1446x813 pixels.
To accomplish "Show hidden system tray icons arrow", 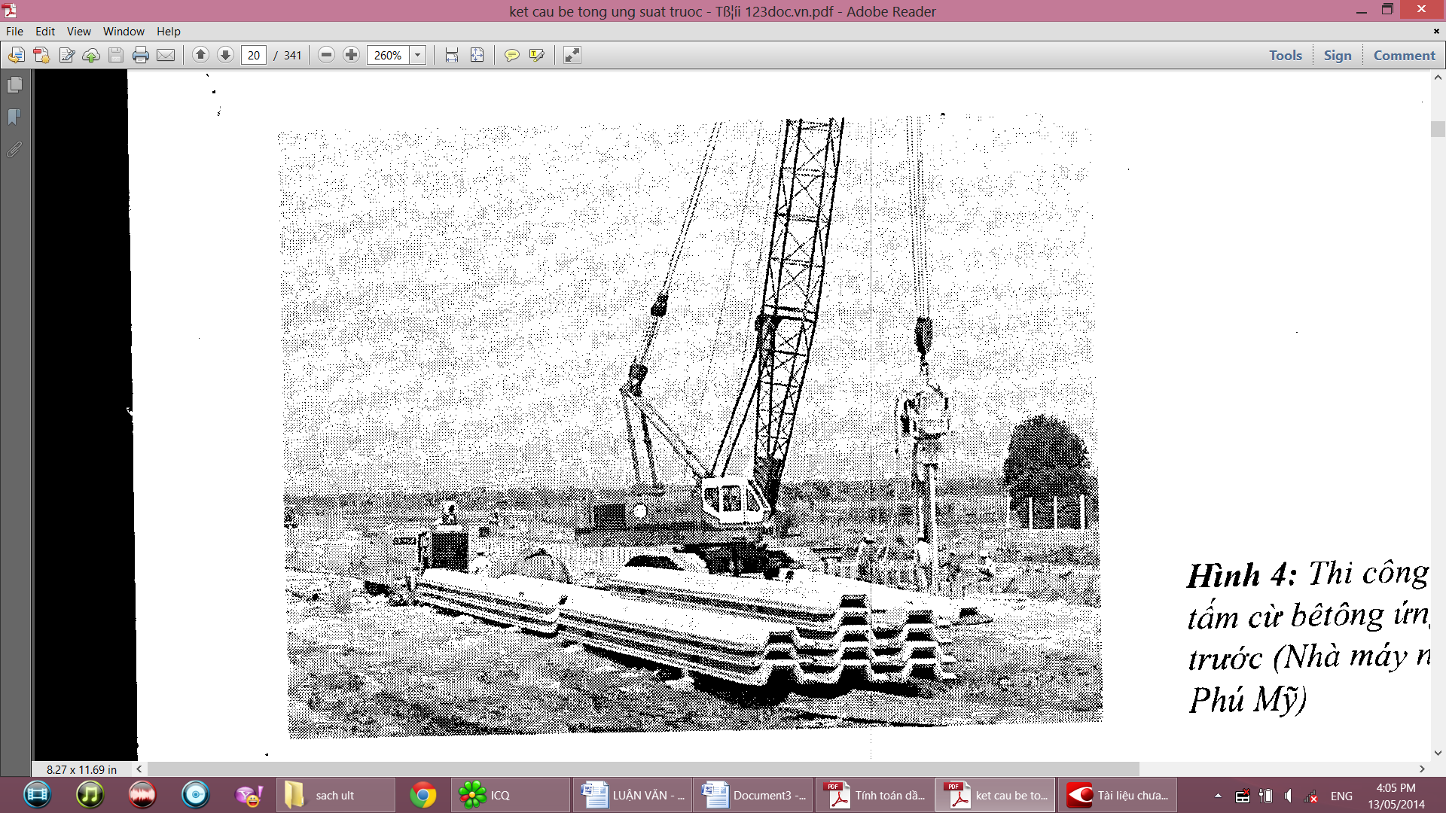I will tap(1218, 796).
